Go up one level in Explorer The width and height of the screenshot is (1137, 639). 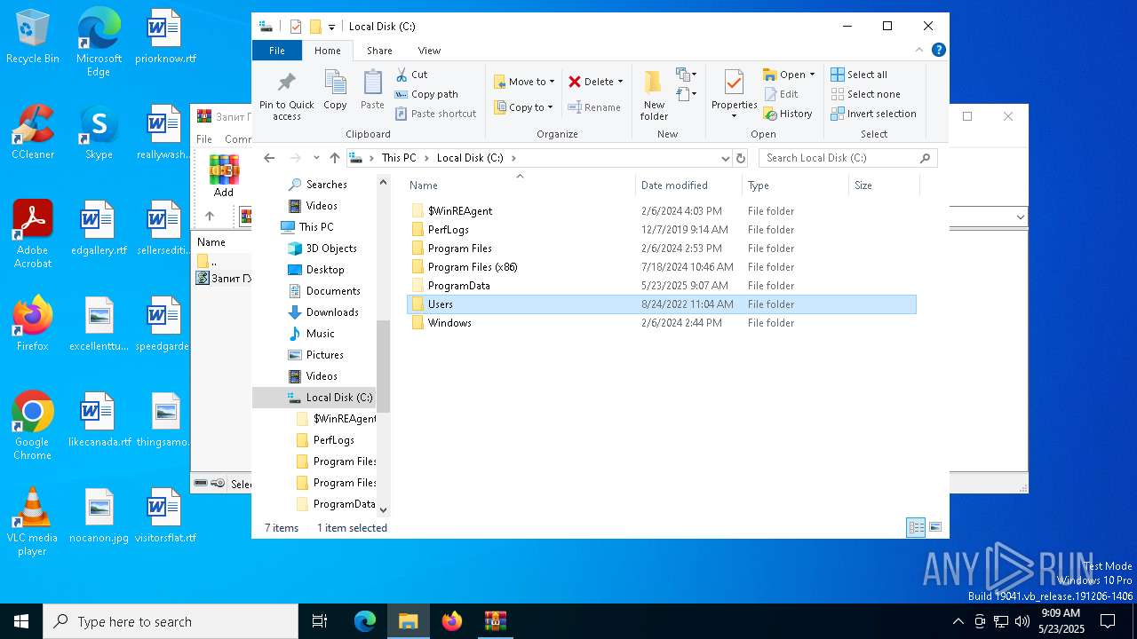point(335,158)
